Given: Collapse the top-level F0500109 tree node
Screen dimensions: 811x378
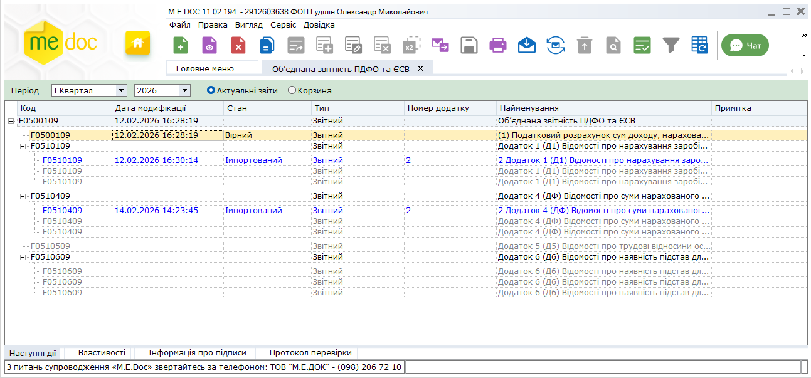Looking at the screenshot, I should (x=11, y=121).
